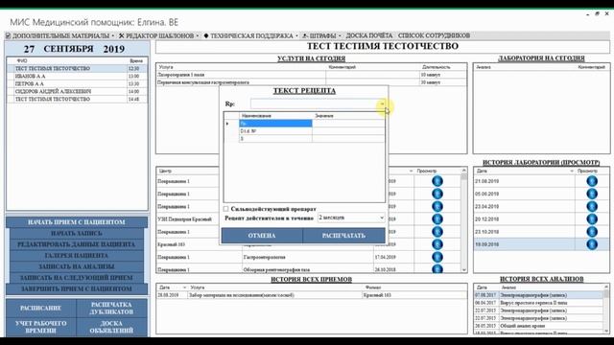View lab result in highlighted 19.09.2018 row
The image size is (614, 345).
click(x=592, y=244)
